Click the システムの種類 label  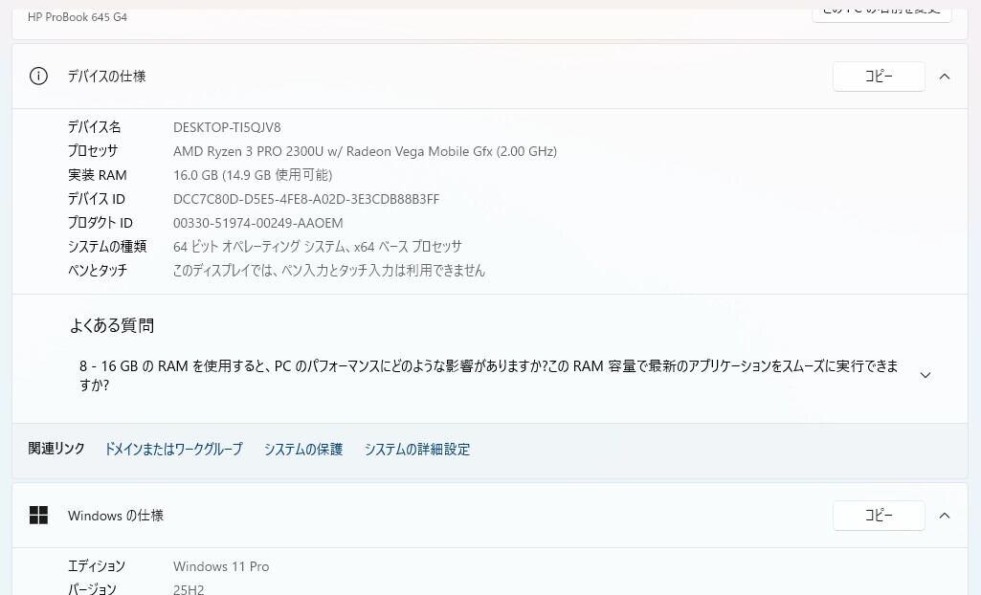pyautogui.click(x=107, y=247)
